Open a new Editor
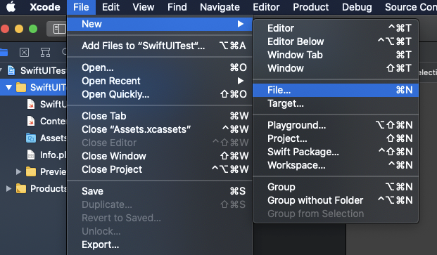This screenshot has height=255, width=437. [336, 28]
